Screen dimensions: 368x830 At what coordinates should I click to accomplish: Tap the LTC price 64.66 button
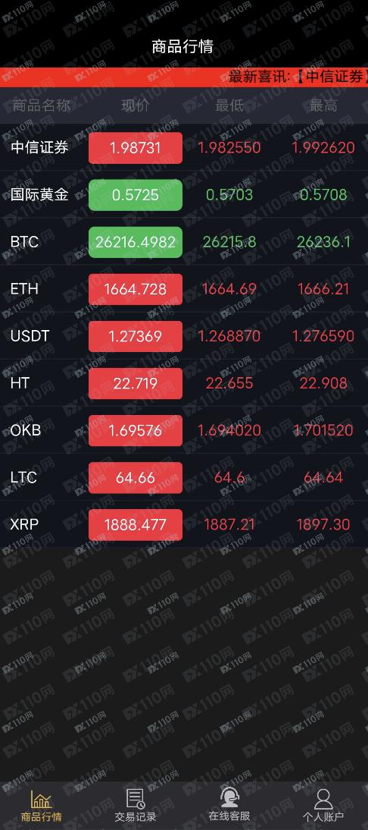click(136, 477)
